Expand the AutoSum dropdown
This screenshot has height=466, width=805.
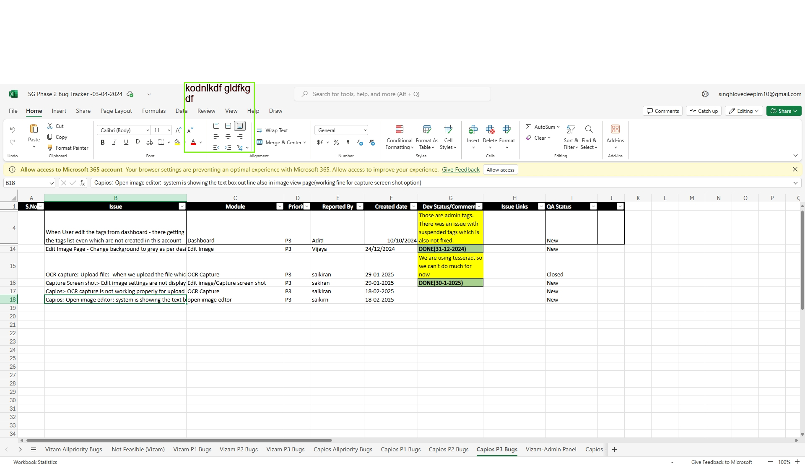[x=558, y=127]
